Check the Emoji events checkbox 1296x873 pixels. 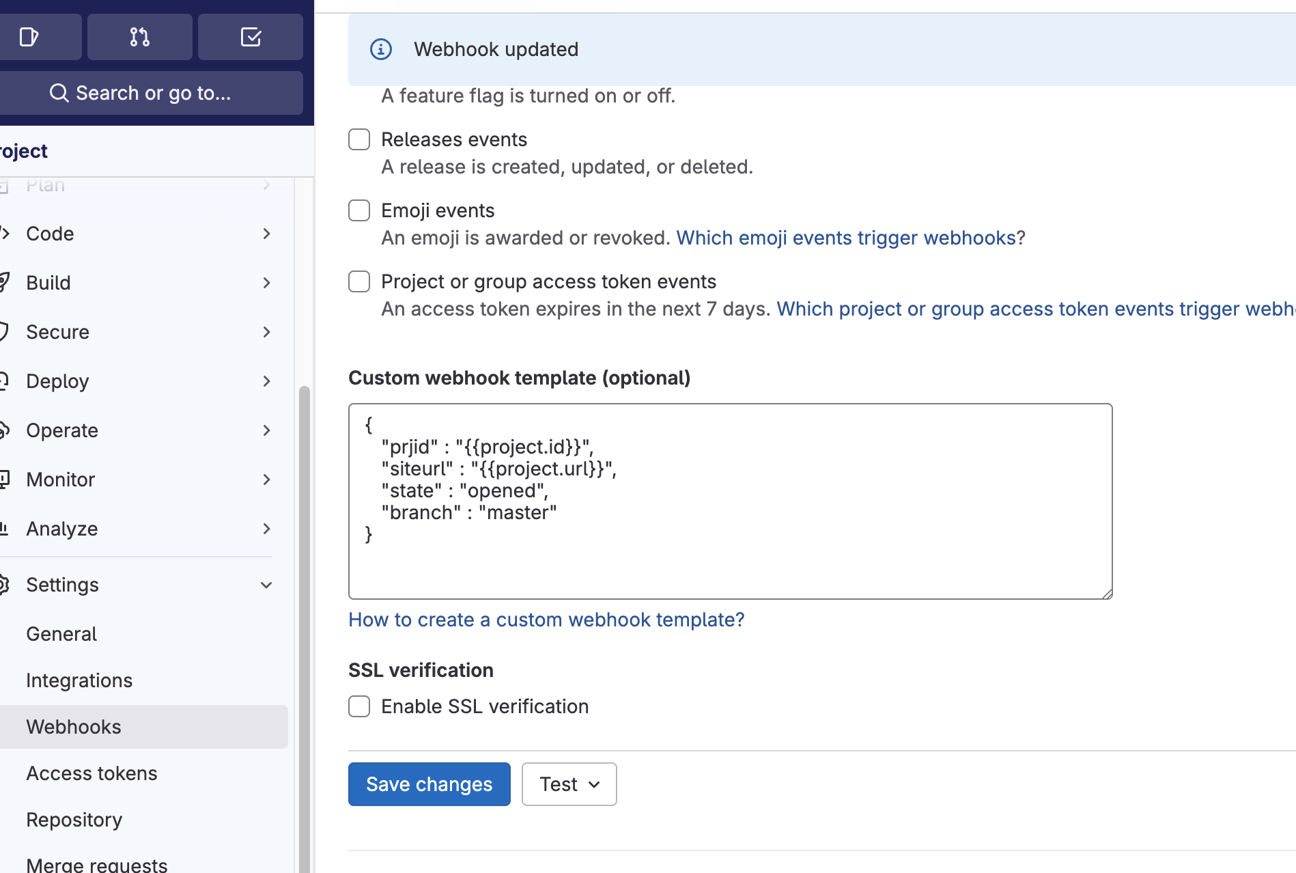coord(359,210)
